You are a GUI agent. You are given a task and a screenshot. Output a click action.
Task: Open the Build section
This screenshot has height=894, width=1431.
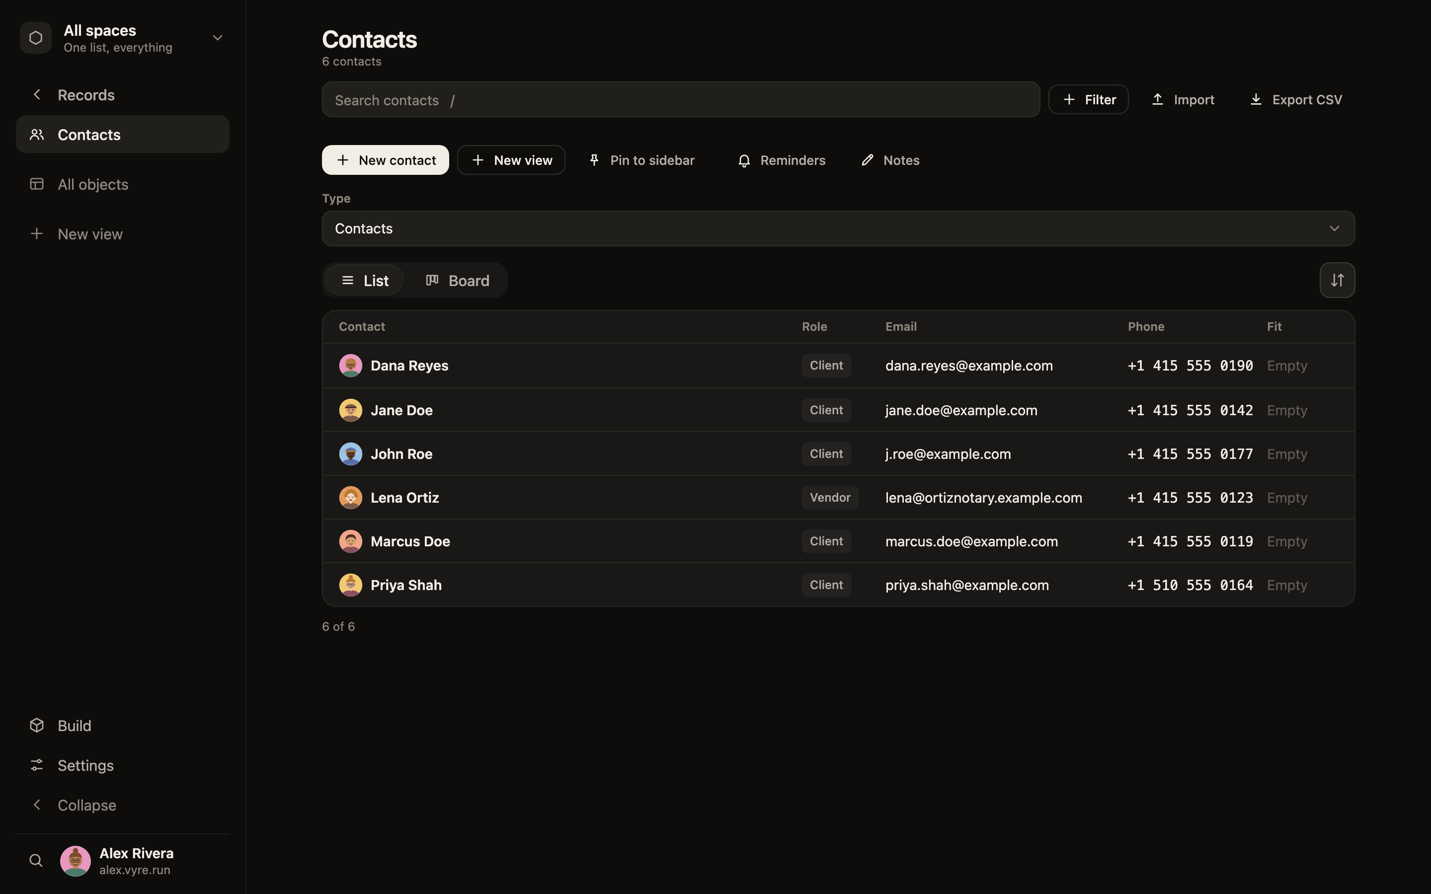(x=122, y=726)
